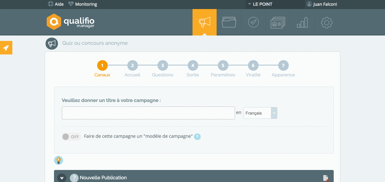Open the folder library icon

[x=229, y=22]
